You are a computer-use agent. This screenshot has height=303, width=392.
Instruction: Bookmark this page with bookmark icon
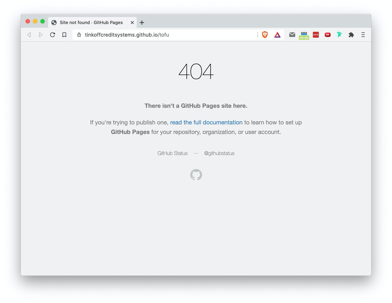64,35
